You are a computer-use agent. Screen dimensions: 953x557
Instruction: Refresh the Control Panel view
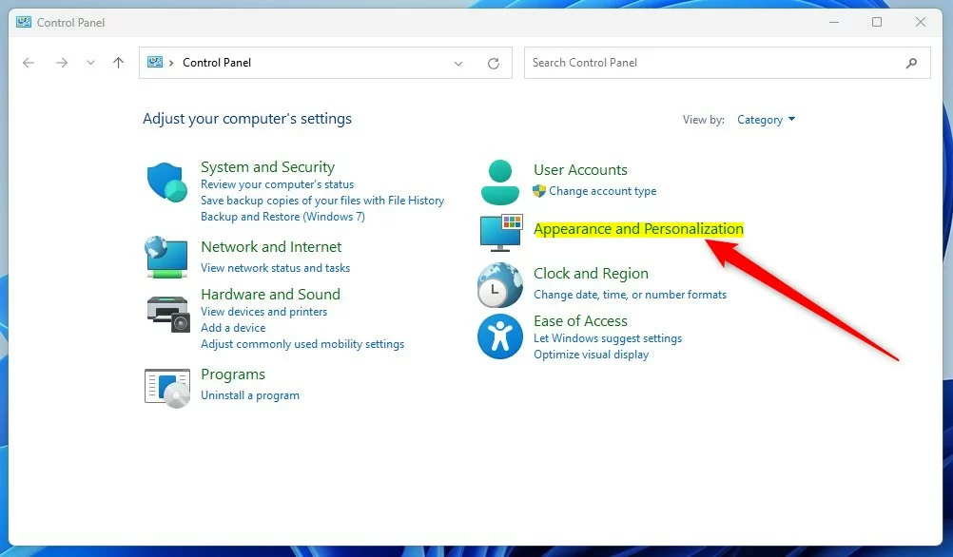(x=494, y=63)
